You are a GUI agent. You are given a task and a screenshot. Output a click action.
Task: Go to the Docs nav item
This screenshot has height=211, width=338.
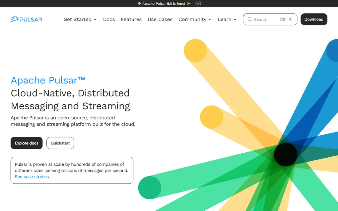tap(109, 19)
